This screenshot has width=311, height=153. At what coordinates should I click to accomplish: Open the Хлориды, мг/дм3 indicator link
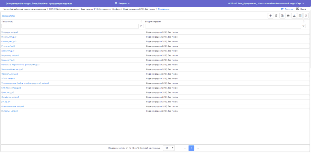coord(9,32)
